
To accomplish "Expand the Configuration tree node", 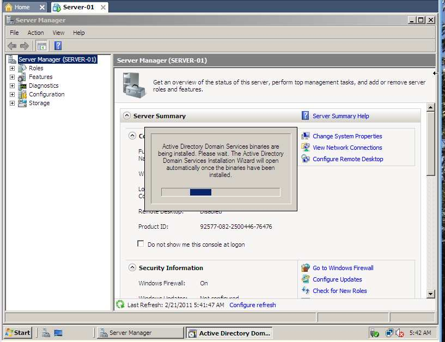I will coord(12,95).
